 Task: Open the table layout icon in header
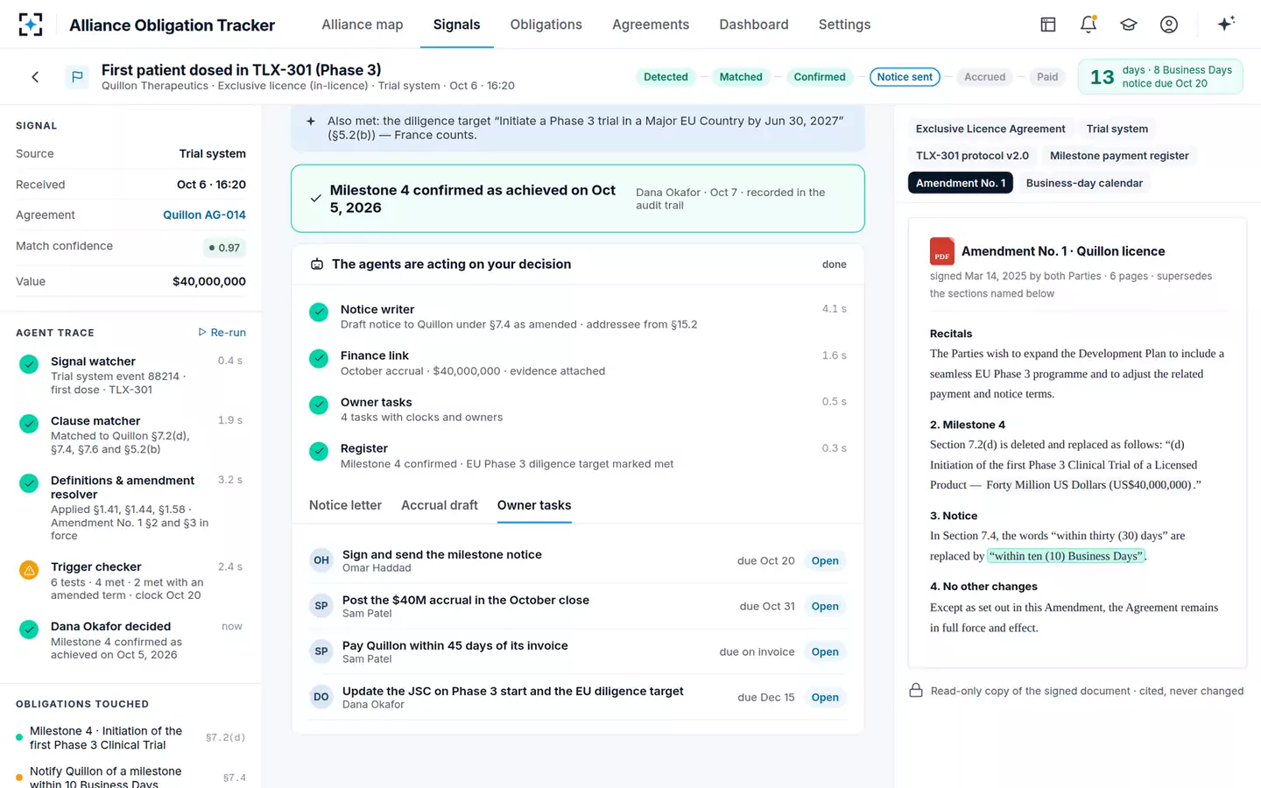click(x=1048, y=25)
